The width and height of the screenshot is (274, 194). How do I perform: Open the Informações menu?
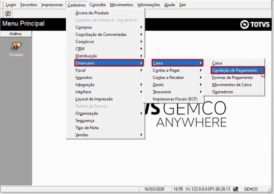(148, 5)
